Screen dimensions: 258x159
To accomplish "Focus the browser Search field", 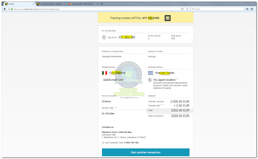I will [218, 9].
